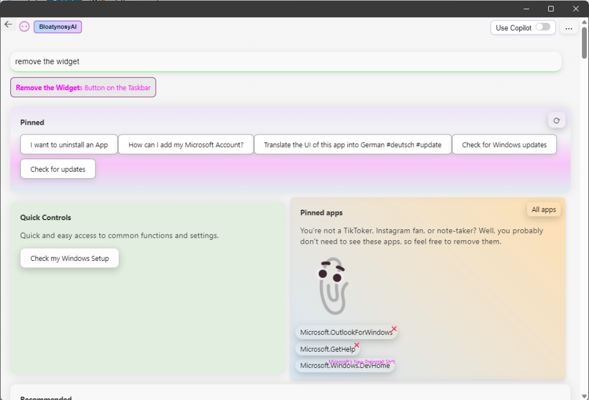The width and height of the screenshot is (589, 400).
Task: Remove Microsoft.OutlookForWindows with its red X
Action: pyautogui.click(x=394, y=329)
